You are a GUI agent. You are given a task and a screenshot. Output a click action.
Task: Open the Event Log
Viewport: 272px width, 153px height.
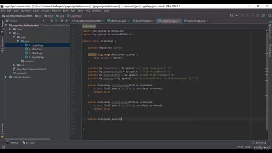(259, 143)
